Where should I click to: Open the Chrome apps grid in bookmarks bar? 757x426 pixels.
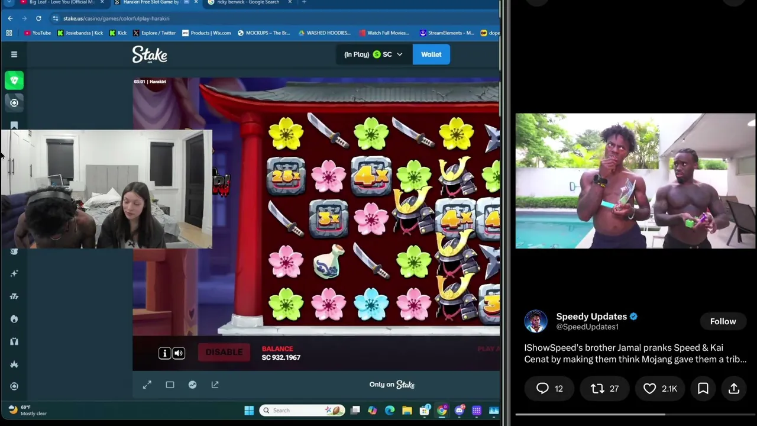click(x=9, y=33)
